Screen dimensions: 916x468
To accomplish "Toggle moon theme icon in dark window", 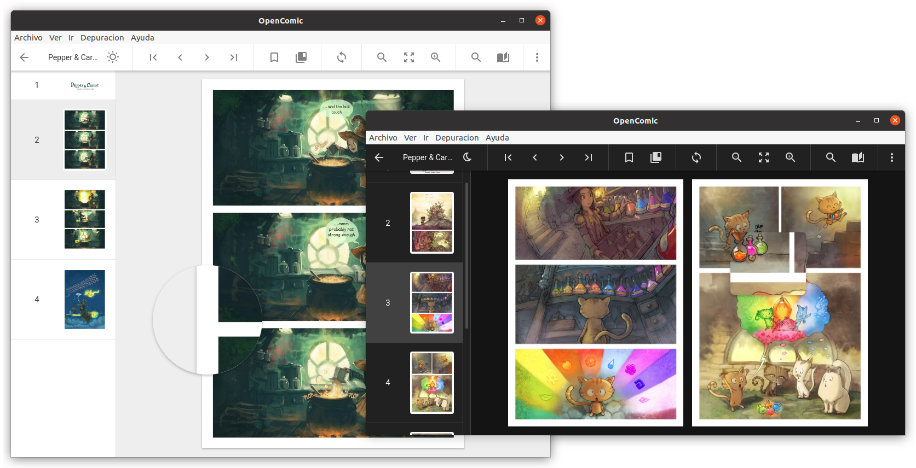I will (x=468, y=157).
